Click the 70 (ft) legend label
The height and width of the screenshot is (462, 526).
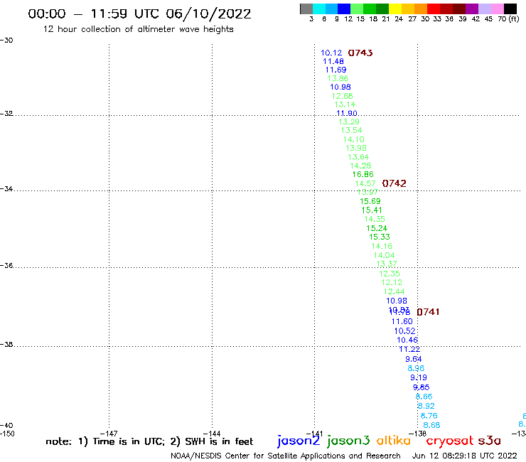click(508, 19)
